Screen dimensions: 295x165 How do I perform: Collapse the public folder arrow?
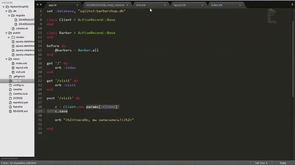[6, 33]
